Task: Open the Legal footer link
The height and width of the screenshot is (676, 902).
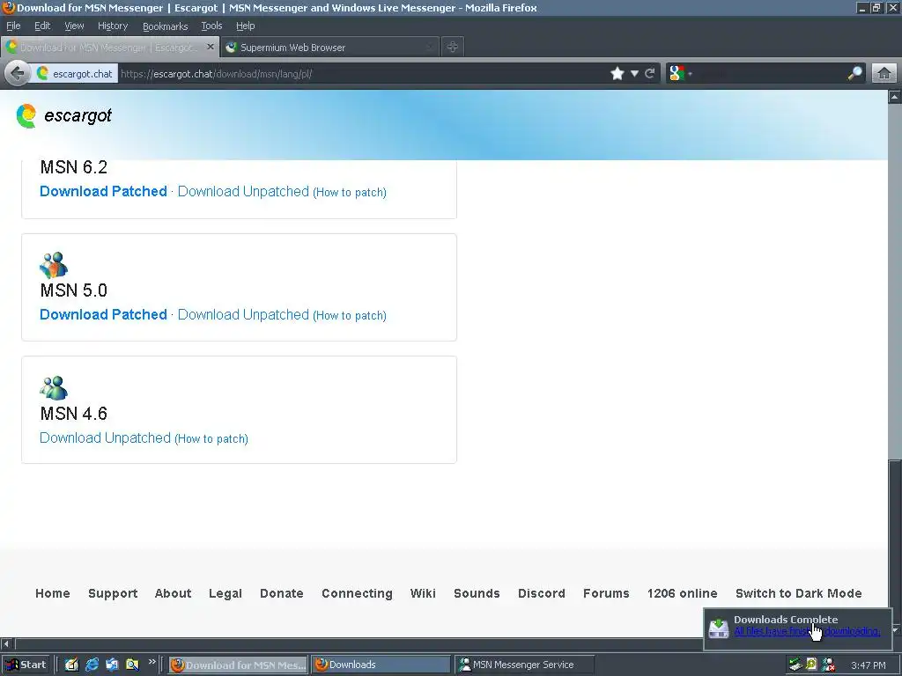Action: [x=225, y=593]
